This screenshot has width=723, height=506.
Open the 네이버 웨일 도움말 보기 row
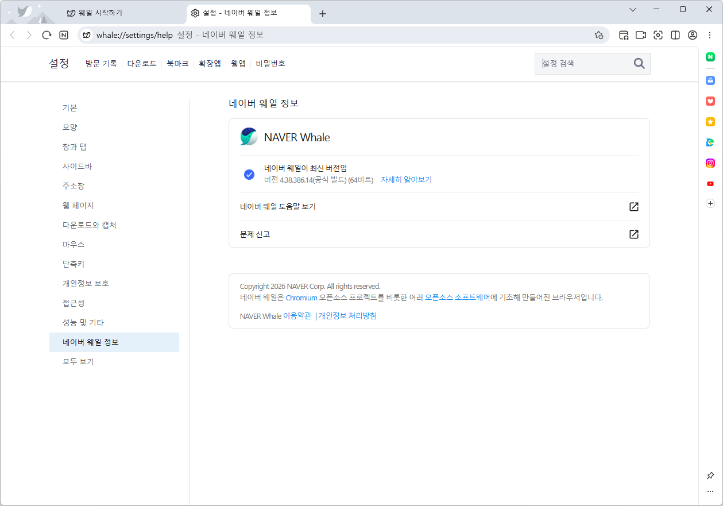pos(439,207)
